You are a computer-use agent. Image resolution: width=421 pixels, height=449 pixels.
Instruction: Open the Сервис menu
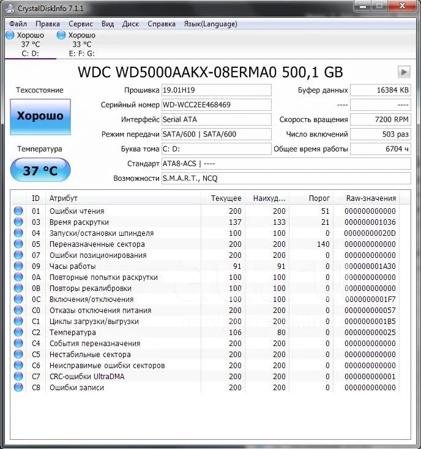(81, 24)
